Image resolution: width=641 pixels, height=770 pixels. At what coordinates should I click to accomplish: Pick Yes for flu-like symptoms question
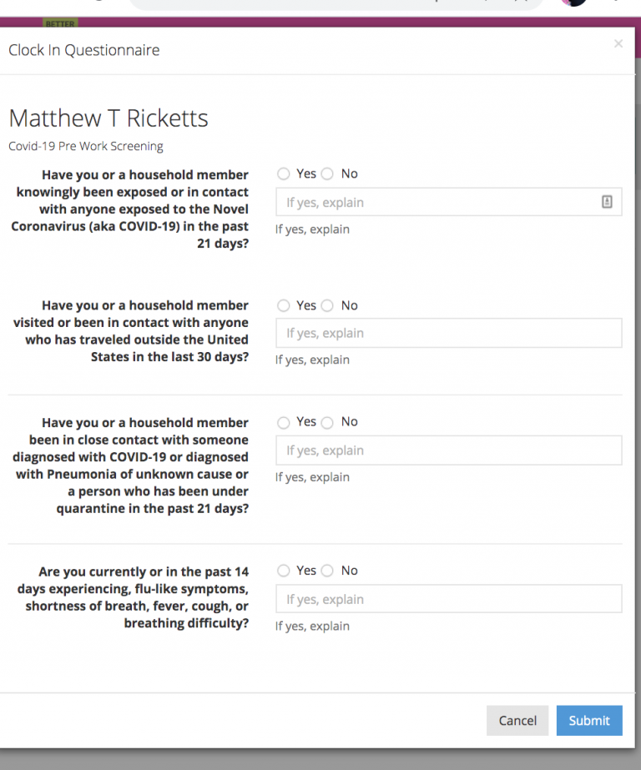(284, 571)
